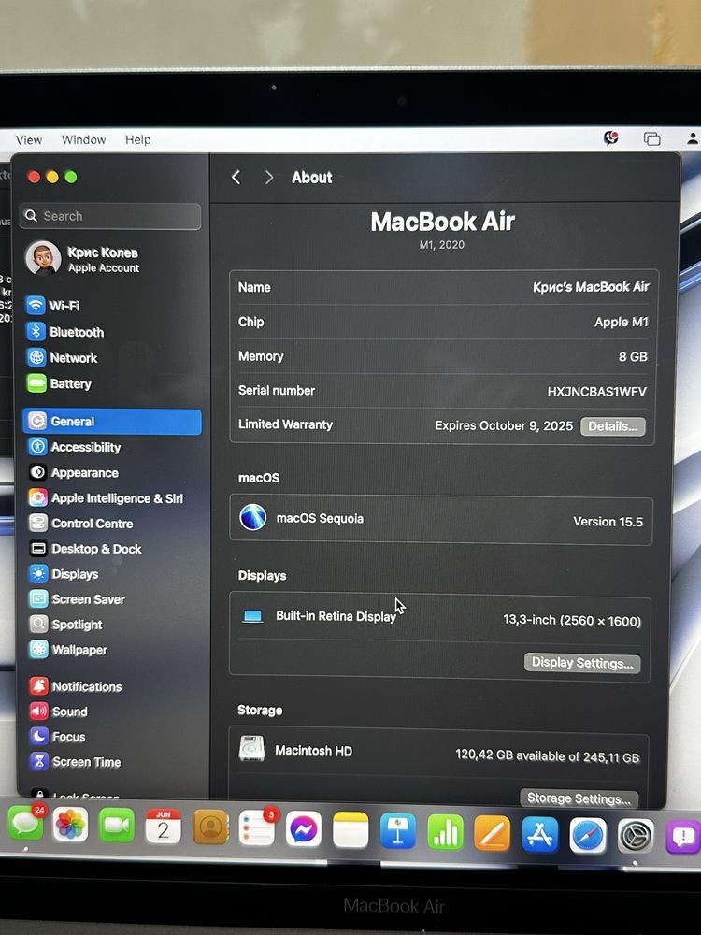
Task: Open Spotlight settings
Action: [x=112, y=625]
